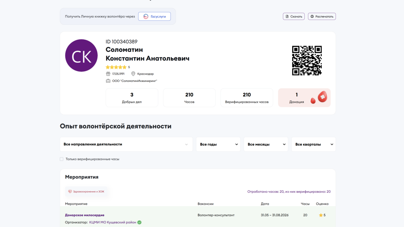This screenshot has width=404, height=227.
Task: Click the QR code image
Action: (307, 61)
